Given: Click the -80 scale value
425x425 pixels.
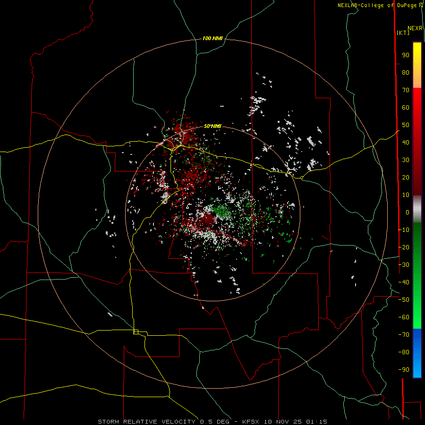Looking at the screenshot, I should pyautogui.click(x=404, y=352).
